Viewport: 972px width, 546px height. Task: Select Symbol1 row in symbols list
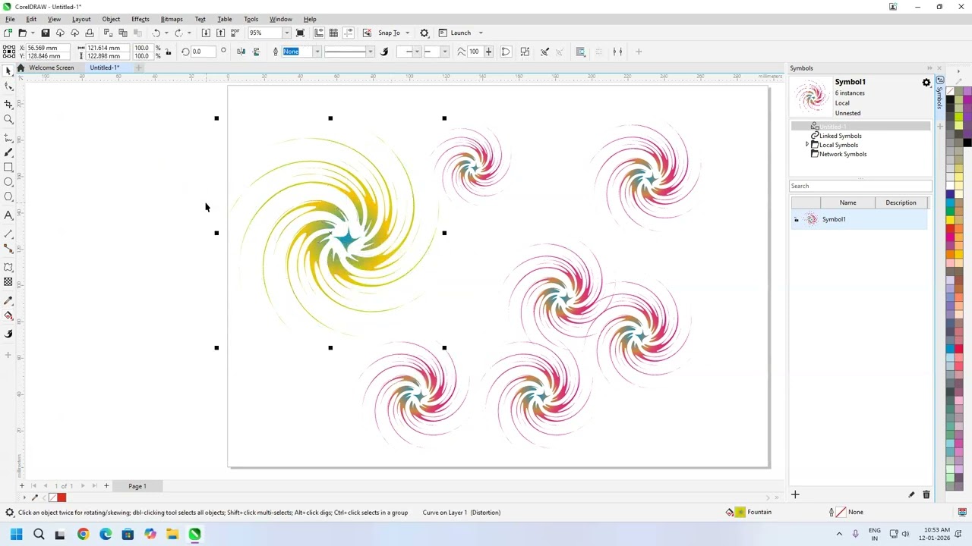(x=859, y=219)
